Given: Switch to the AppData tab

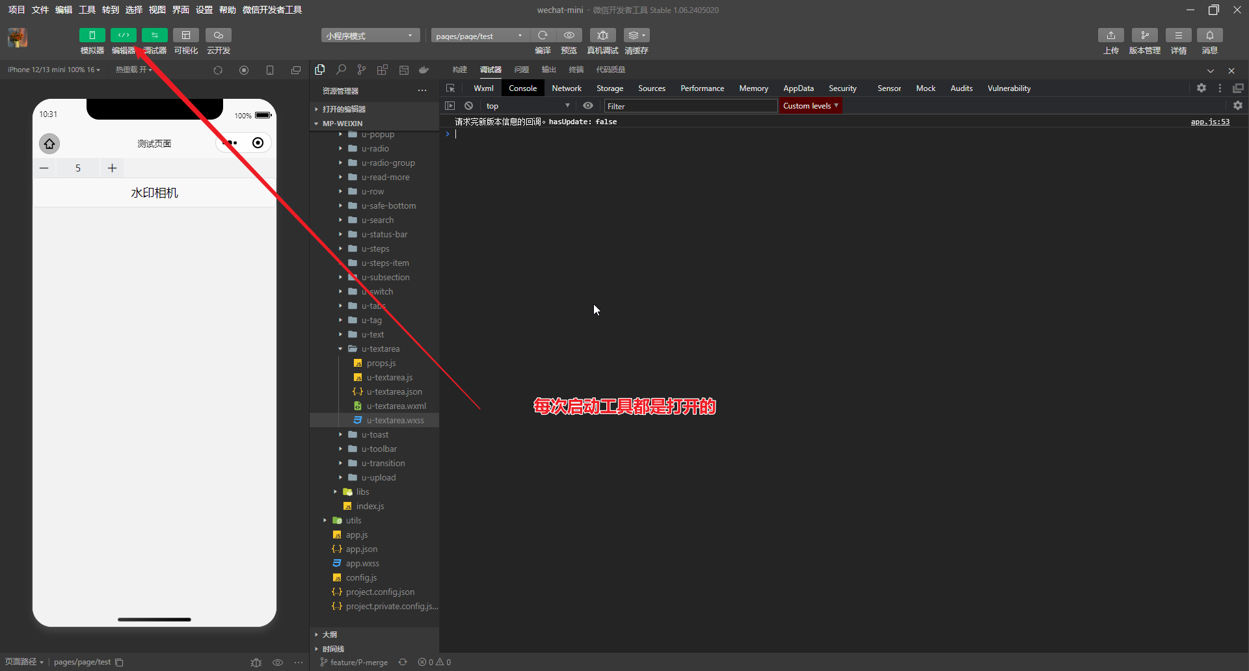Looking at the screenshot, I should (x=798, y=88).
